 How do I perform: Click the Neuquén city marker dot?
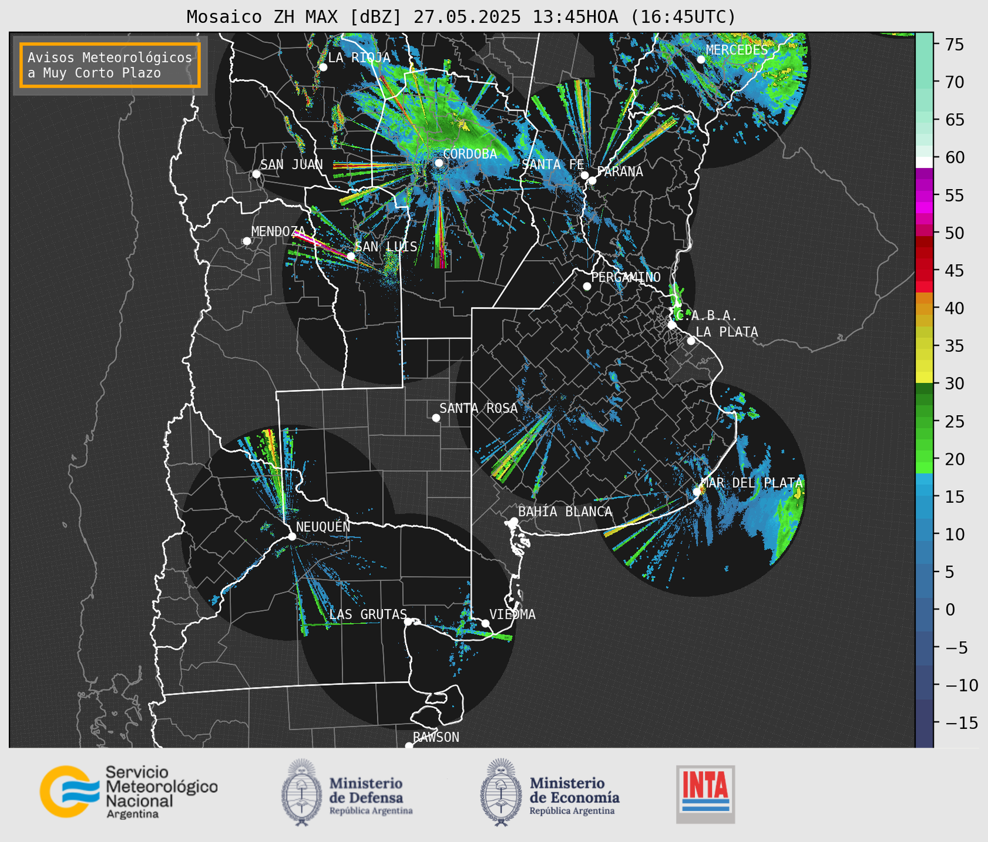pyautogui.click(x=292, y=536)
